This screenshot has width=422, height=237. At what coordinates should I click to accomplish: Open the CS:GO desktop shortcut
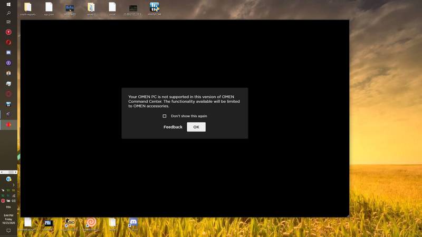click(x=70, y=224)
